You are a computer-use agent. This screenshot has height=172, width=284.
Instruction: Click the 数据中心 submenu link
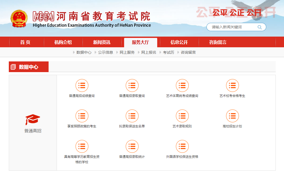point(84,52)
